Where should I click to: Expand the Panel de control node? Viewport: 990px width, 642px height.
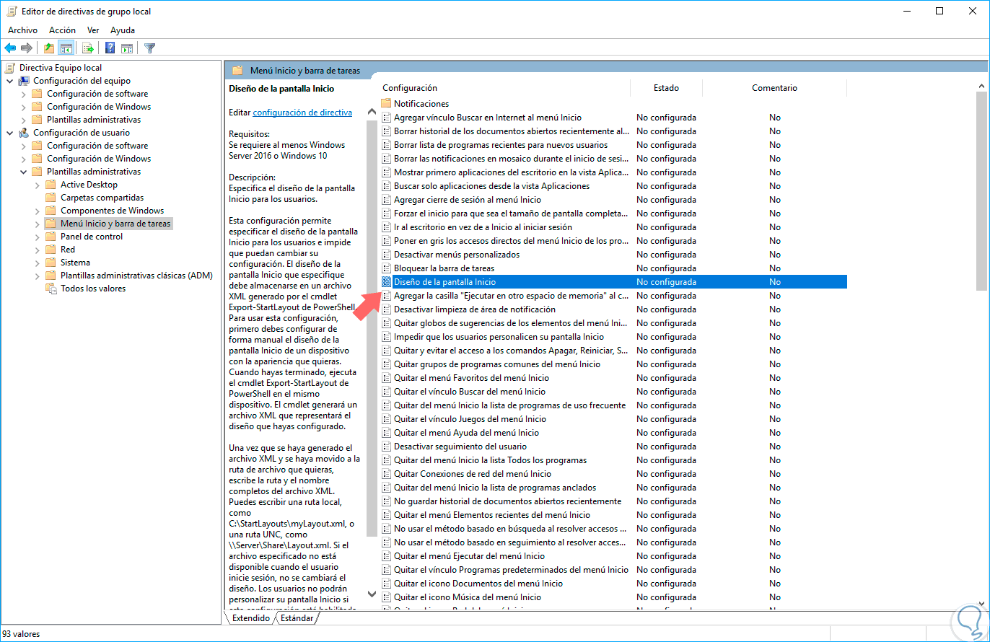38,237
